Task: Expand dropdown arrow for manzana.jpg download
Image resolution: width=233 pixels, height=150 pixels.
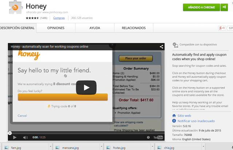Action: click(x=102, y=146)
